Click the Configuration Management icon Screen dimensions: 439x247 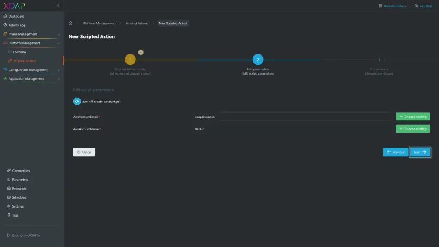coord(5,70)
